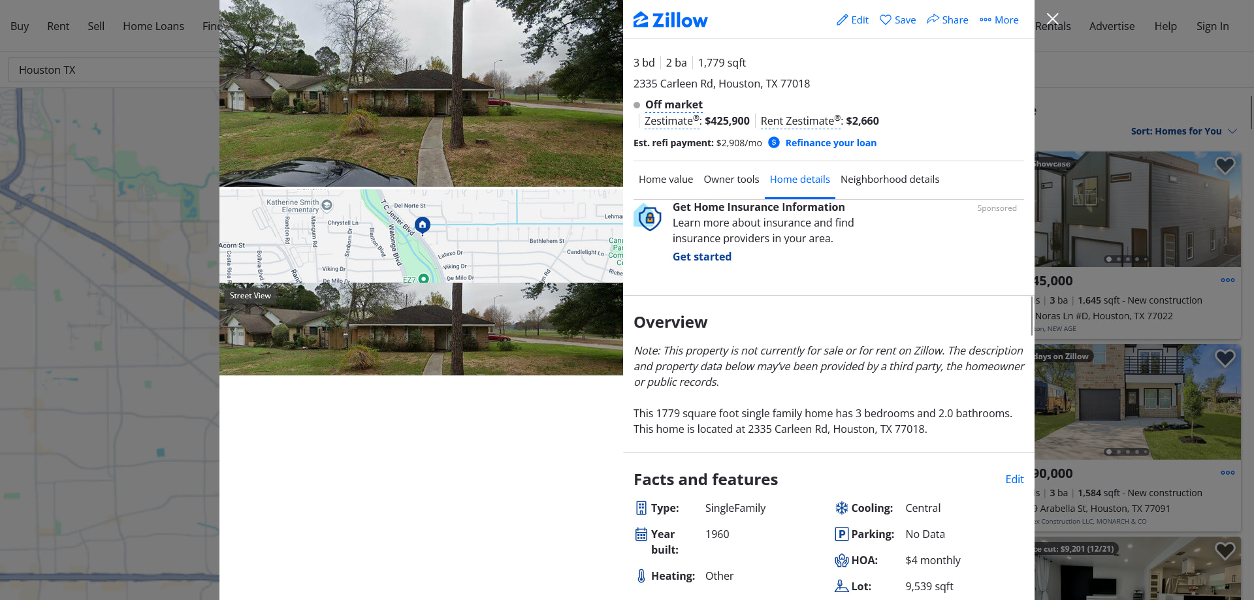Favorite the Arabella St listing heart
This screenshot has height=600, width=1254.
tap(1225, 358)
